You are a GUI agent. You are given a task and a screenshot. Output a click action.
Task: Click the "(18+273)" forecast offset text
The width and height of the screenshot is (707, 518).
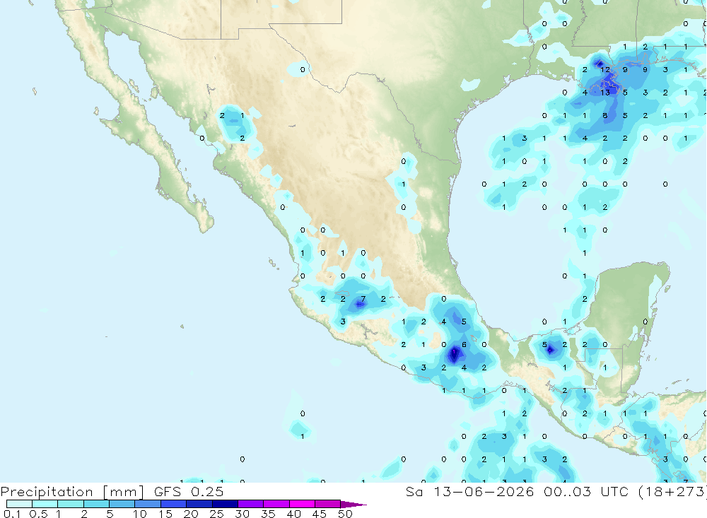pyautogui.click(x=672, y=491)
